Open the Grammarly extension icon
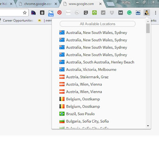Screen dimensions: 159x145 pos(129,13)
